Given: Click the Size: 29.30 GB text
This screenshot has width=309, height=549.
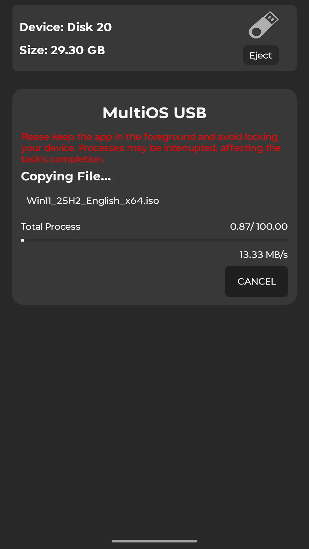Looking at the screenshot, I should click(62, 50).
